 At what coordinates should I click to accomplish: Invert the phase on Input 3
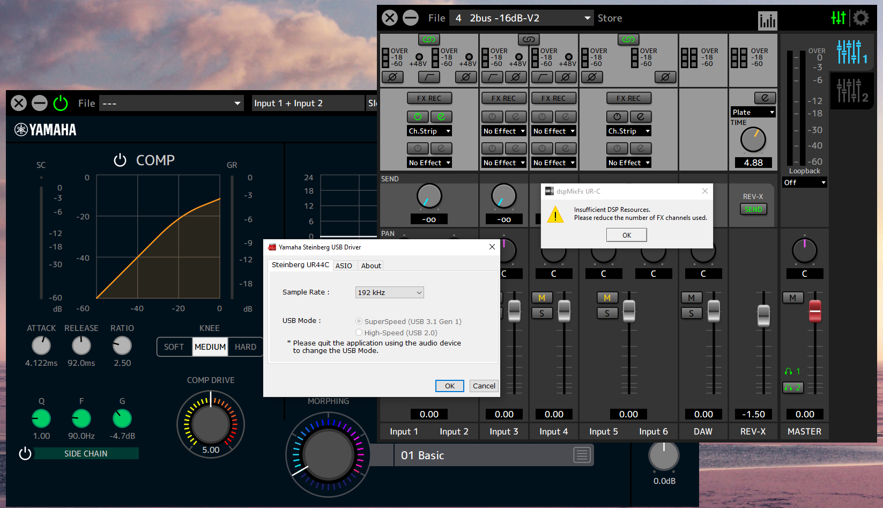click(x=516, y=77)
